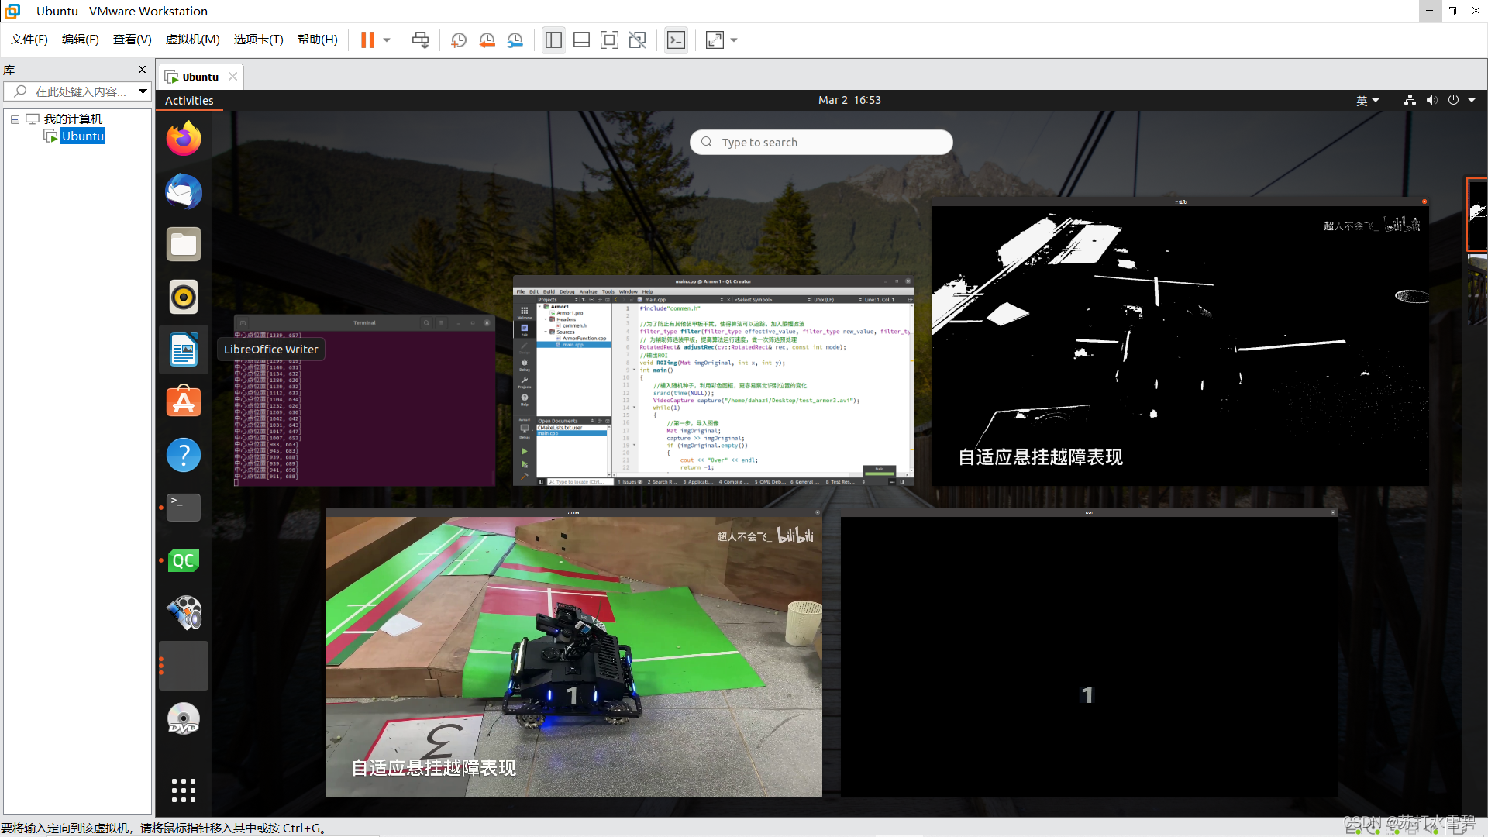The image size is (1488, 837).
Task: Click the Files manager icon in dock
Action: click(x=184, y=244)
